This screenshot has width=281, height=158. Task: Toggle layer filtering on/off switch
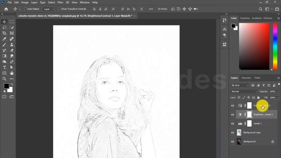(279, 84)
